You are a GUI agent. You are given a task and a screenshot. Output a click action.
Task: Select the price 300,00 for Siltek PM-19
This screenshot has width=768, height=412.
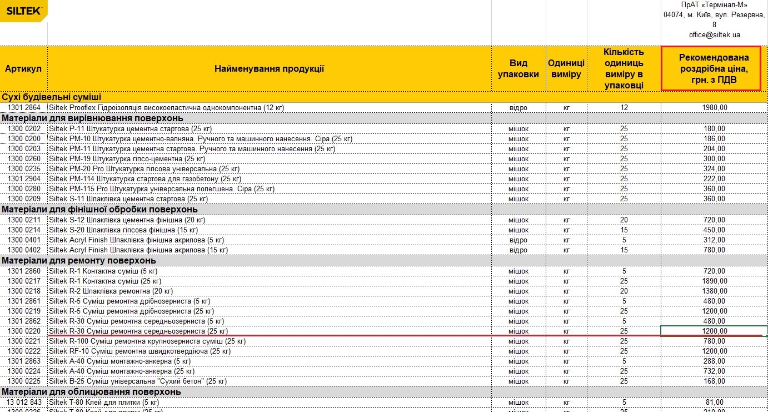714,159
